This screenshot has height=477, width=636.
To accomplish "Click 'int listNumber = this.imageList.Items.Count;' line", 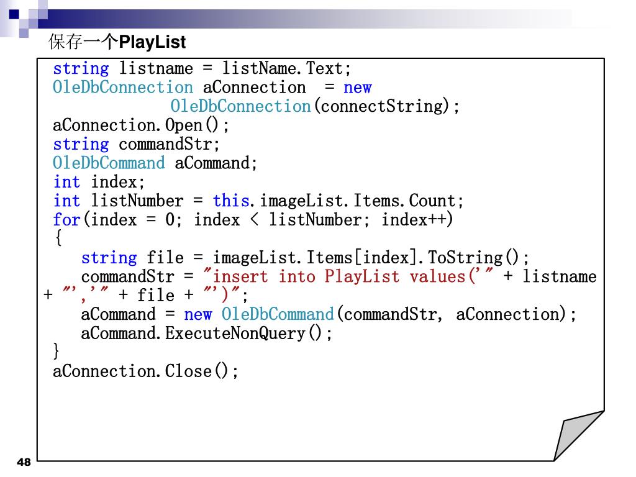I will pos(258,201).
